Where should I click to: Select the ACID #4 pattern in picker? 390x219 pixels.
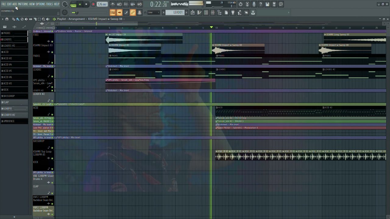pos(14,64)
